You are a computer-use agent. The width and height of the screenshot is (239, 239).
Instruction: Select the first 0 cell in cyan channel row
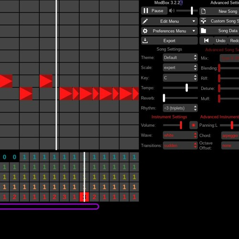click(4, 157)
